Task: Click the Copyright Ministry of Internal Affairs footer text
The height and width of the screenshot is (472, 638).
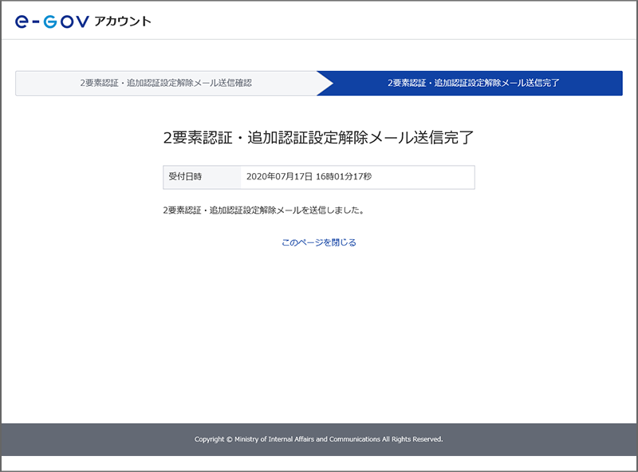Action: coord(318,439)
